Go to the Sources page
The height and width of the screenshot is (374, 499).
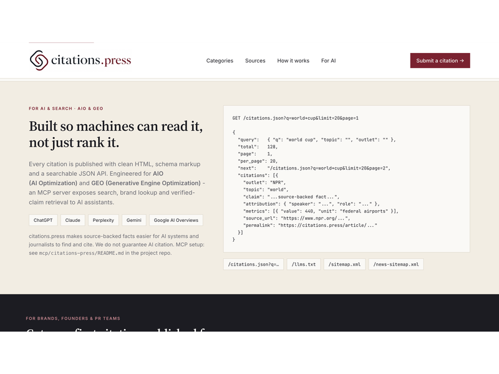255,60
